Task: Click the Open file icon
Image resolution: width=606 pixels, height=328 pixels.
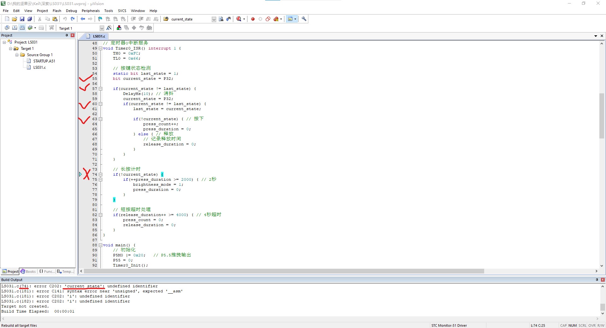Action: coord(15,19)
